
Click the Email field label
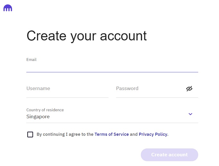click(x=31, y=60)
